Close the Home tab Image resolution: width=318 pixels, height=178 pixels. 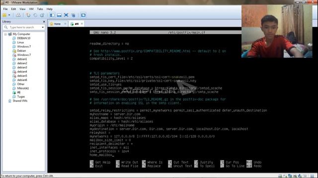click(65, 24)
